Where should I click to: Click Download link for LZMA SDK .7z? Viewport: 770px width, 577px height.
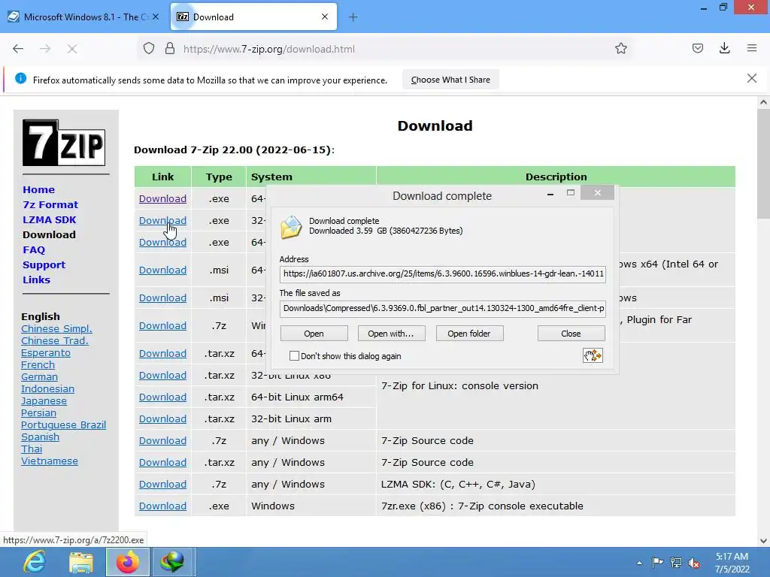click(162, 485)
